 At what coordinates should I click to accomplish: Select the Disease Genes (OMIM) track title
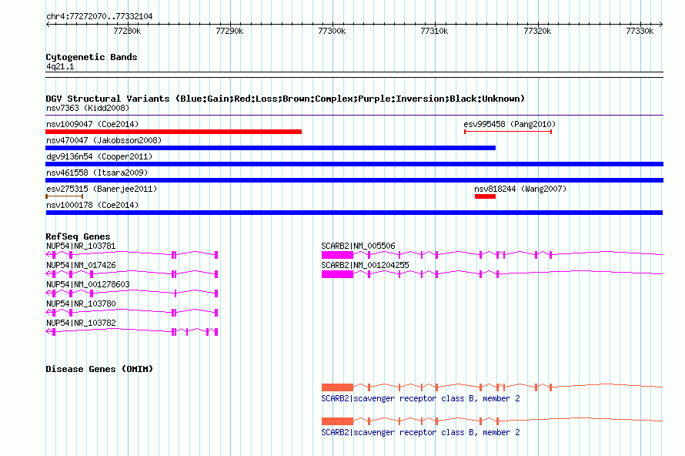99,369
